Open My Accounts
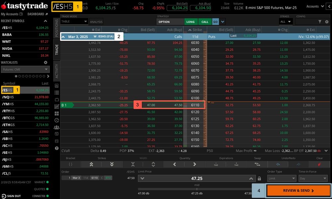 [12, 14]
